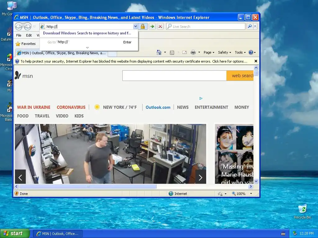Image resolution: width=318 pixels, height=238 pixels.
Task: Open CORONAVIRUS link
Action: [71, 107]
